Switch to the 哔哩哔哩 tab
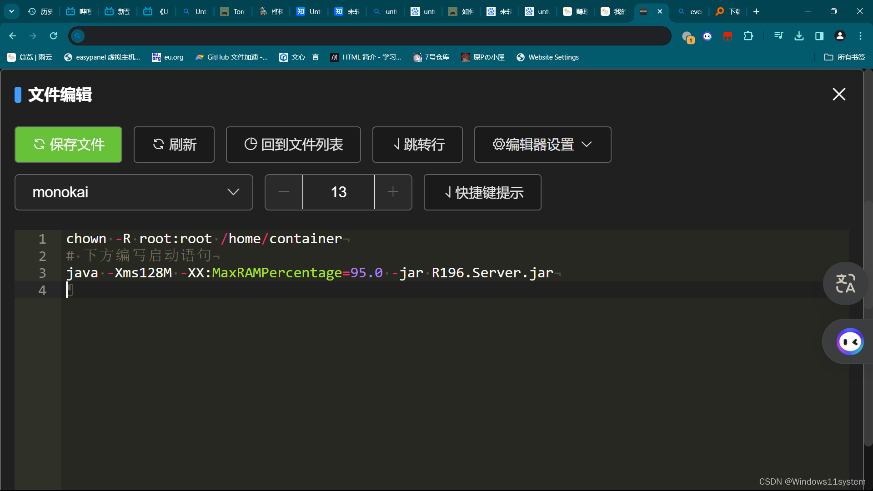The width and height of the screenshot is (873, 491). [78, 11]
